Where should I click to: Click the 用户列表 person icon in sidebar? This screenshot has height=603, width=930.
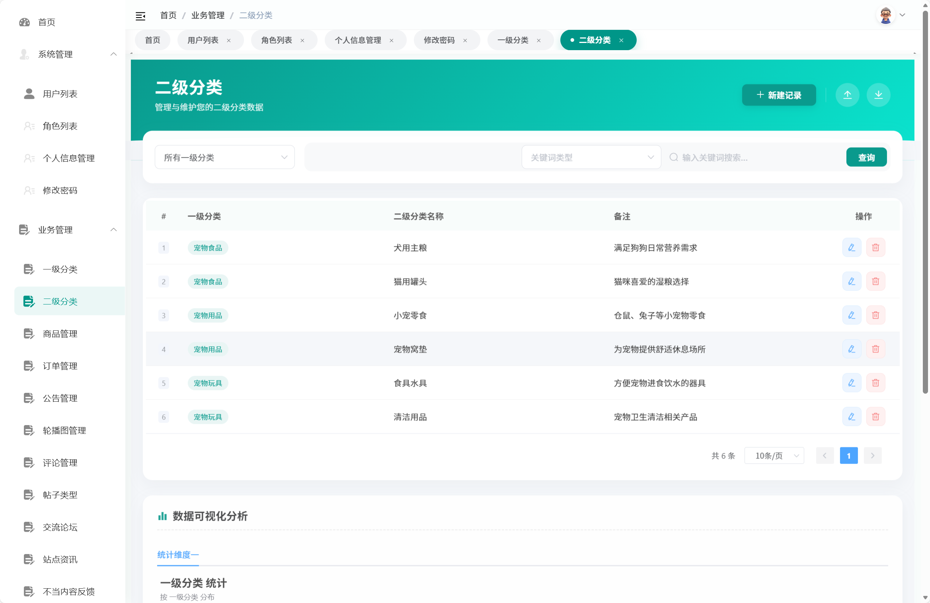(28, 94)
